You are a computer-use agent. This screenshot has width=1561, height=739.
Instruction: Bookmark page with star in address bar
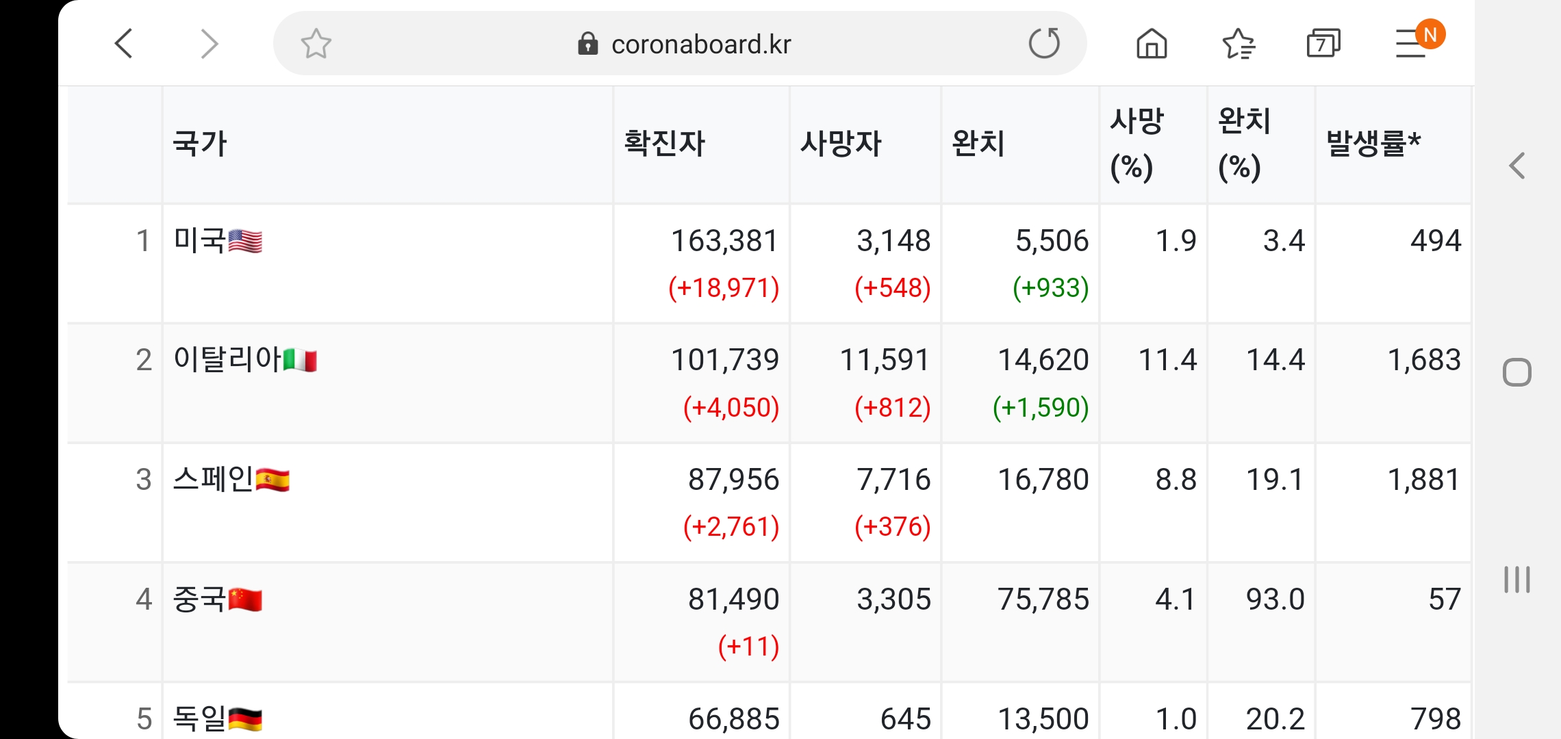[x=316, y=44]
